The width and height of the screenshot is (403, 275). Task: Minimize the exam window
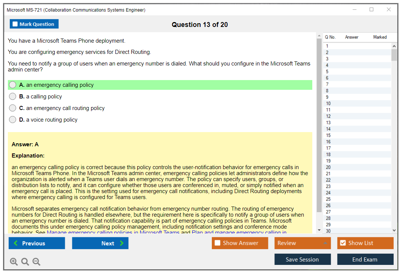coord(355,9)
